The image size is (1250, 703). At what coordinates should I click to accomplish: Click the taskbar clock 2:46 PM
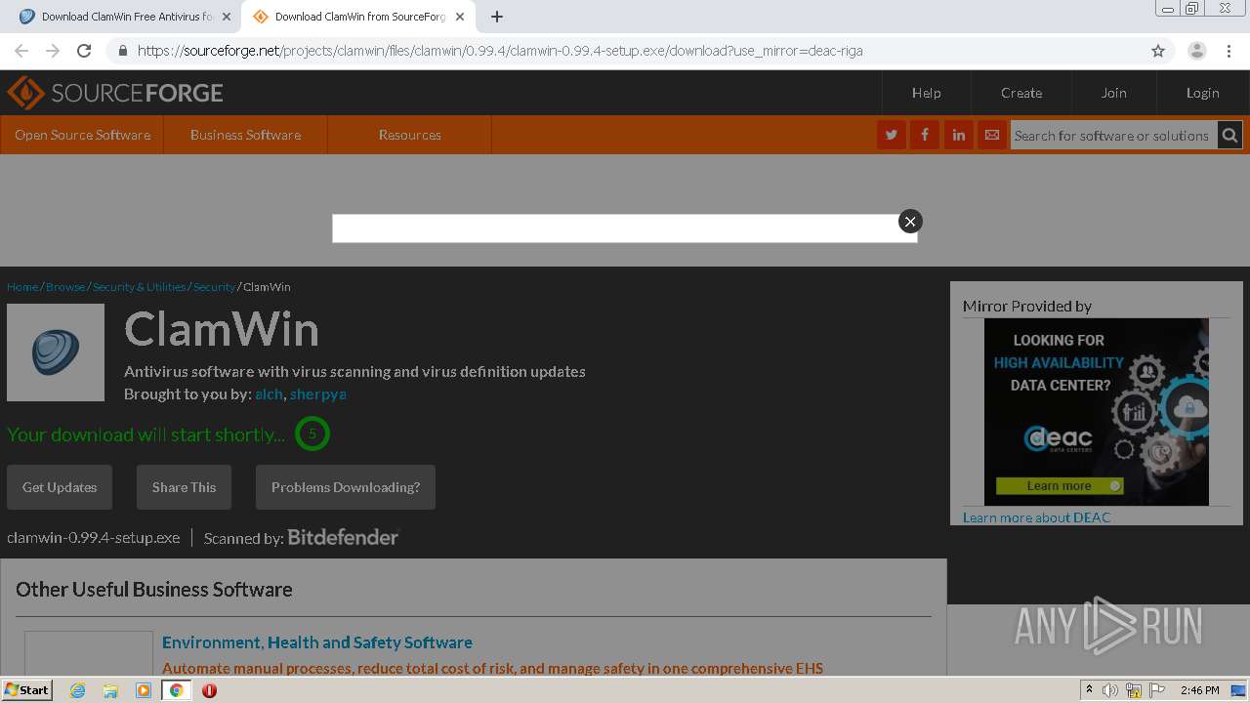pos(1199,690)
